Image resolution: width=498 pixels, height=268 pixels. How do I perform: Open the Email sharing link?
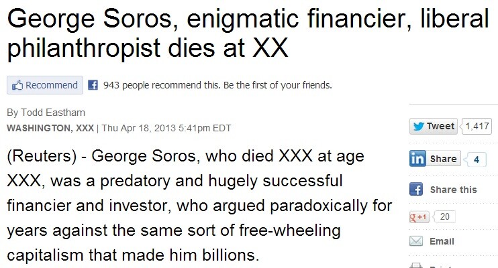tap(442, 241)
